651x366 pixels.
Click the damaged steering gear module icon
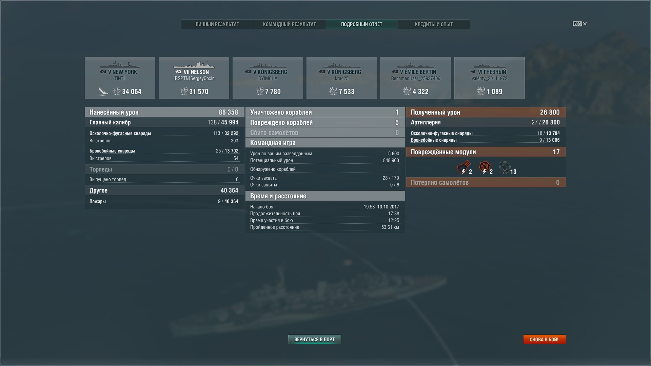tap(484, 167)
